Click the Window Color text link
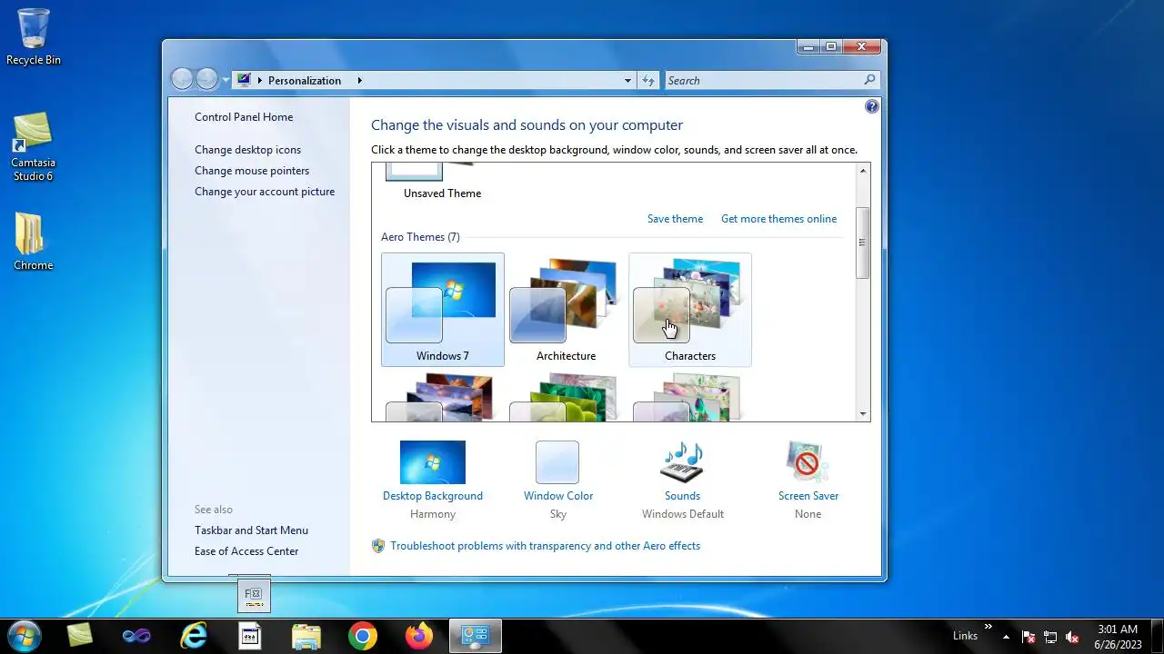The width and height of the screenshot is (1164, 654). point(558,496)
